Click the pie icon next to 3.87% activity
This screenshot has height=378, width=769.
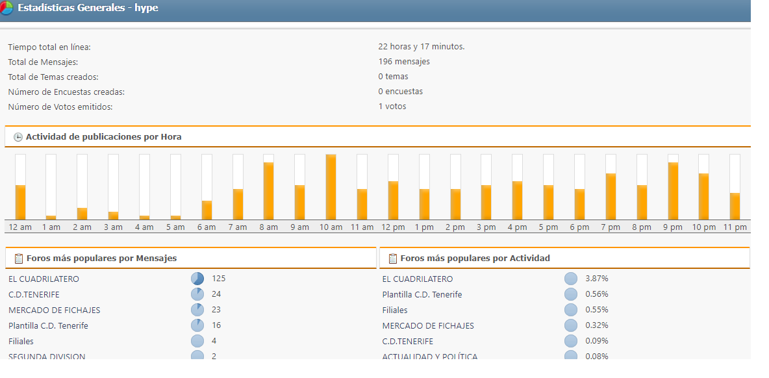click(x=571, y=279)
